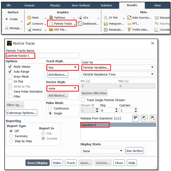This screenshot has height=171, width=171.
Task: Open the Track Style line dropdown
Action: [63, 68]
